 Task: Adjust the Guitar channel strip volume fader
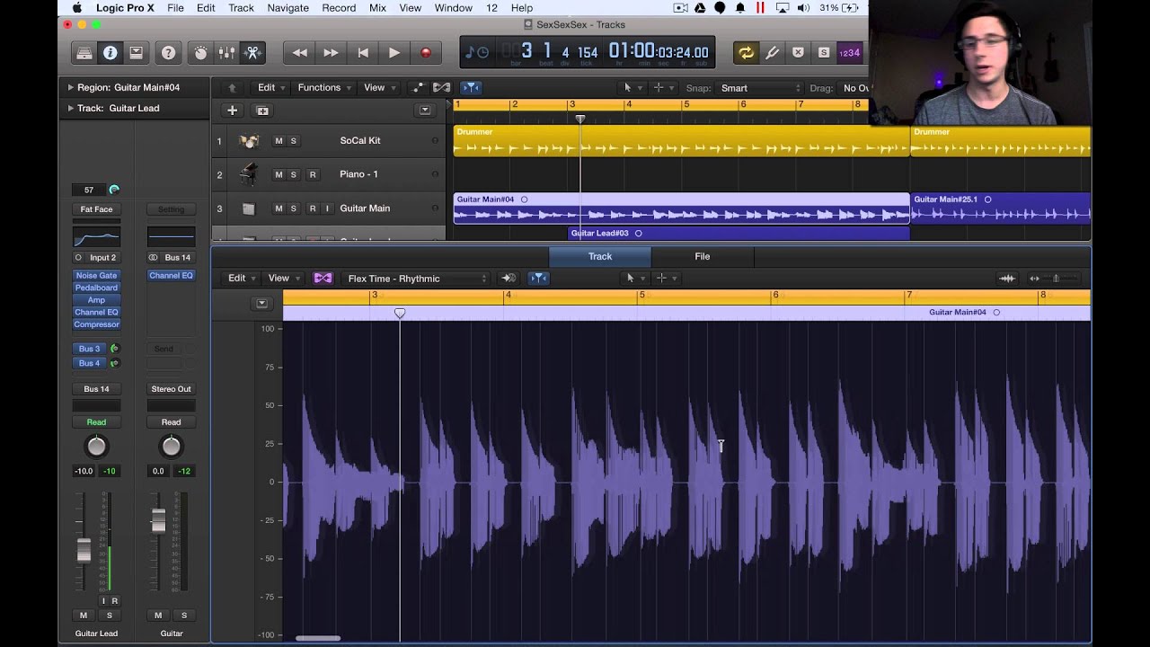pos(158,520)
